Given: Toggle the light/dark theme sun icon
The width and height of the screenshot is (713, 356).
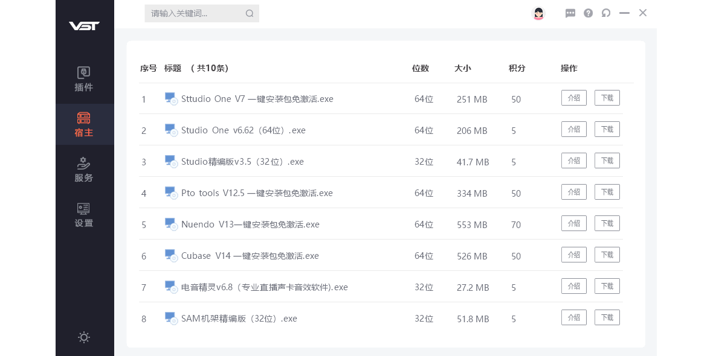Looking at the screenshot, I should point(84,337).
